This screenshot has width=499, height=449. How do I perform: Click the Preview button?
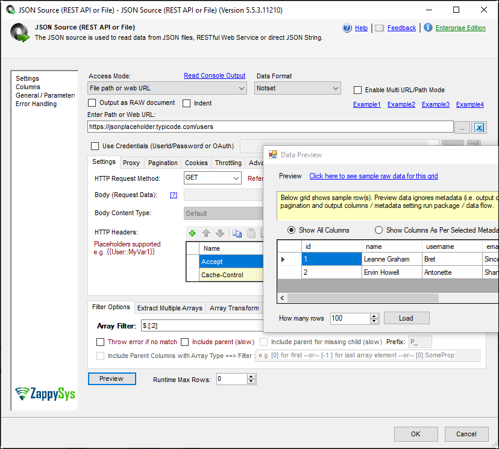click(x=111, y=378)
